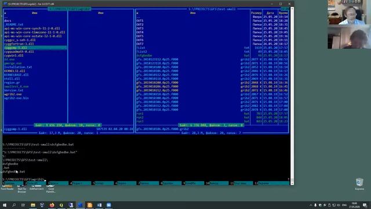
Task: Open Recycle Bin on desktop
Action: (359, 184)
